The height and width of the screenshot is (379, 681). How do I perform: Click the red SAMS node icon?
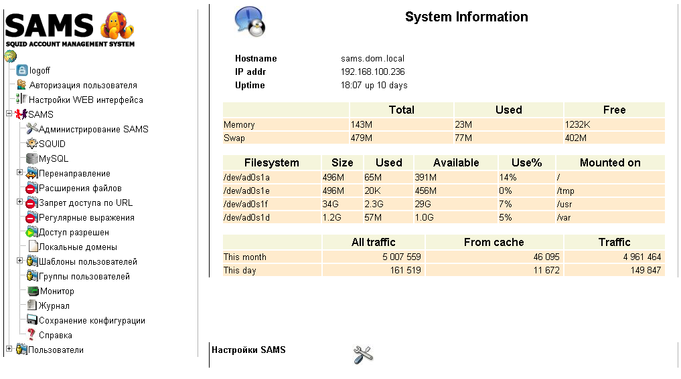click(x=21, y=114)
